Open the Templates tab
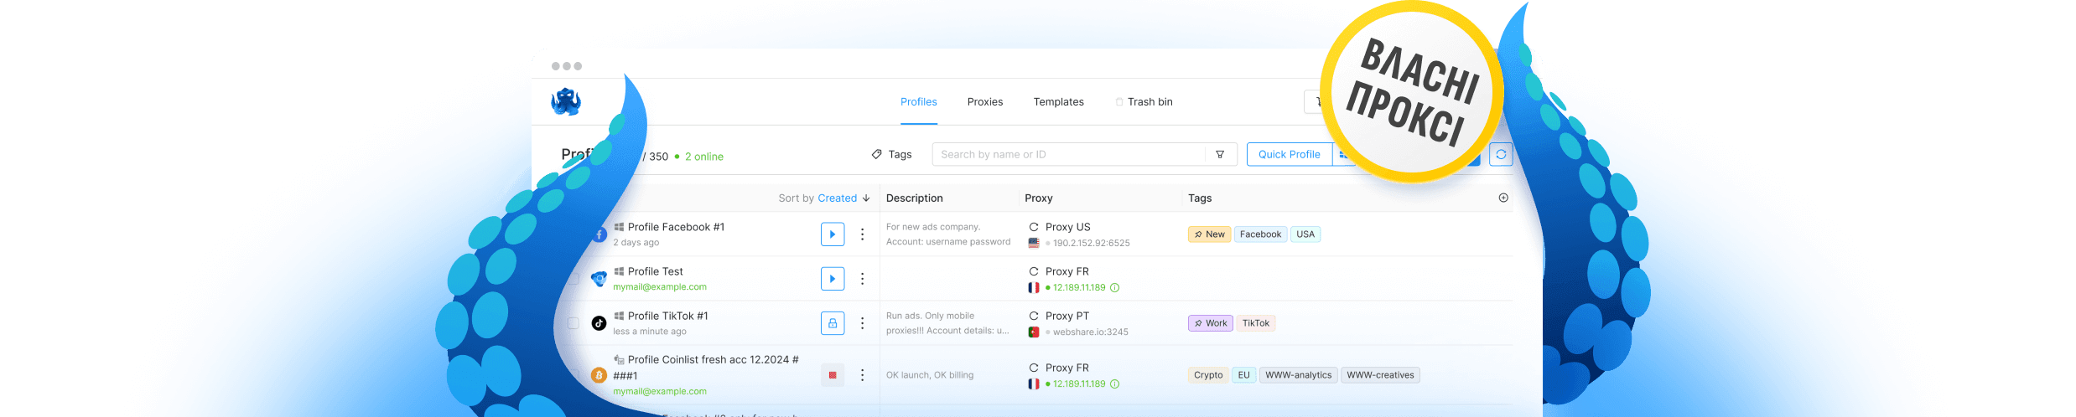Screen dimensions: 2076x417 pos(1058,102)
